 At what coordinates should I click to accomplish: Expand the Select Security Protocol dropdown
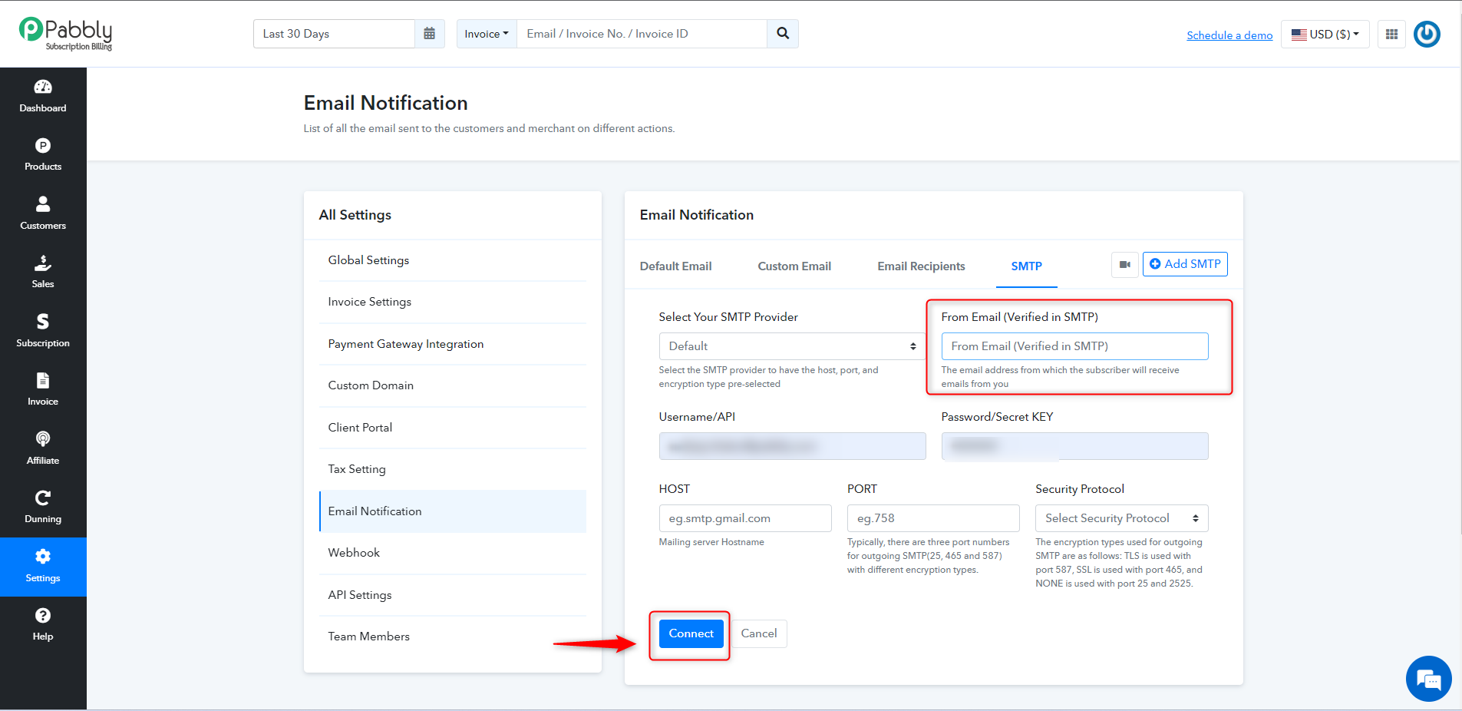(x=1121, y=518)
